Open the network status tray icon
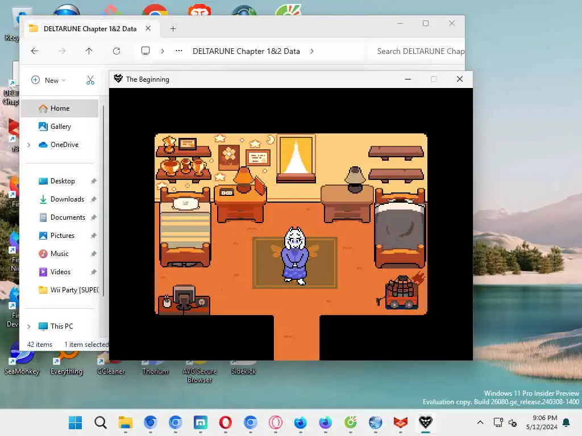The height and width of the screenshot is (436, 582). tap(498, 422)
